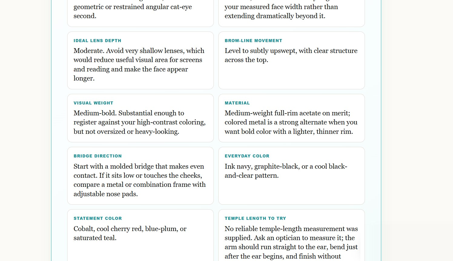Select the molded bridge advice paragraph
This screenshot has height=261, width=453.
140,180
